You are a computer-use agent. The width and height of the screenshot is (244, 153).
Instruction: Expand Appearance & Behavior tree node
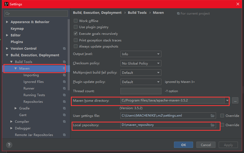[7, 22]
